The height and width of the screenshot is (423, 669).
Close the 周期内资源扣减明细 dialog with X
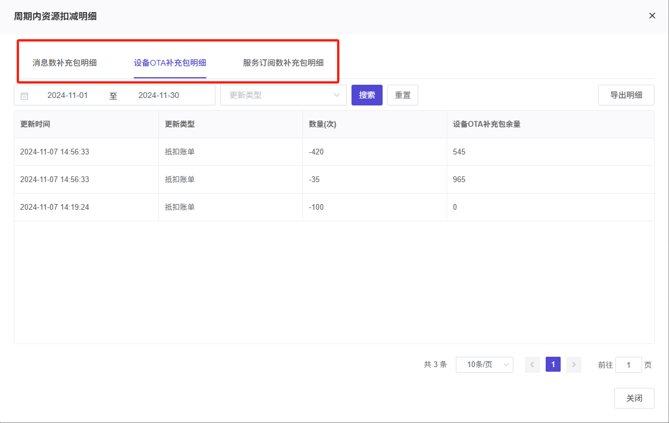point(652,16)
